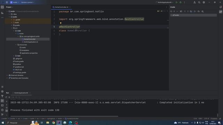223x125 pixels.
Task: Reload all Gradle projects
Action: (171, 11)
